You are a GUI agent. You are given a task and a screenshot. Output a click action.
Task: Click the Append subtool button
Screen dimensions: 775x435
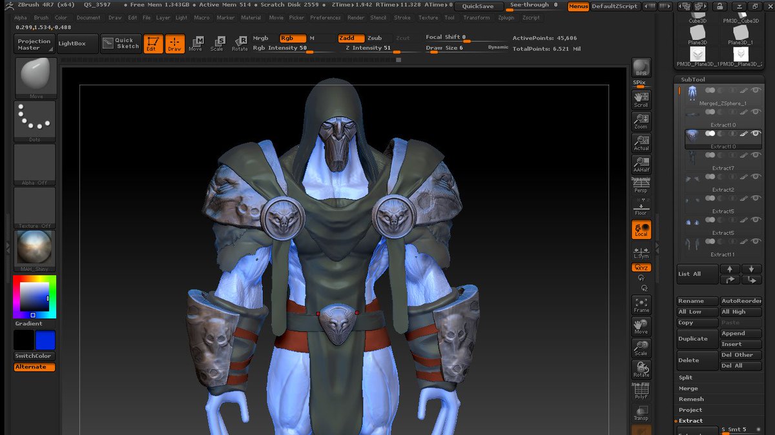pos(741,334)
